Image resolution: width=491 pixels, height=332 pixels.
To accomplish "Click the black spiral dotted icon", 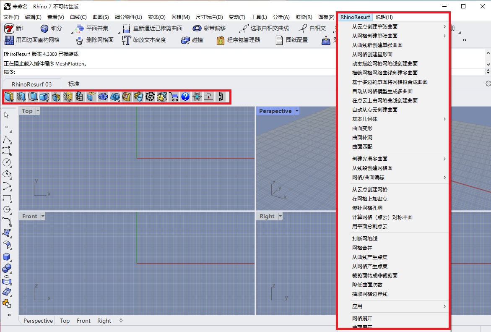I will 150,97.
